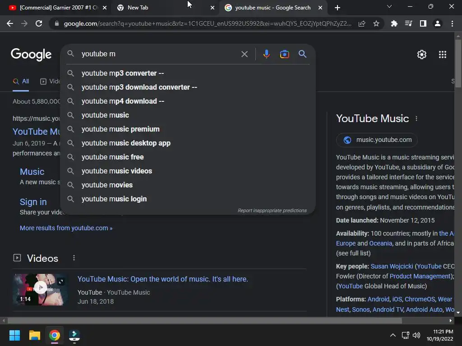Viewport: 462px width, 346px height.
Task: Show hidden system tray icons chevron
Action: coord(393,335)
